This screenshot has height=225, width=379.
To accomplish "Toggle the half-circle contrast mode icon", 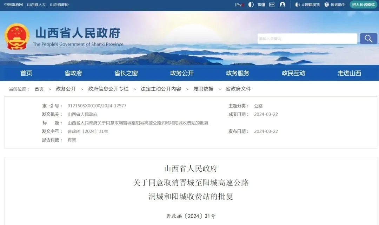I will tap(251, 5).
